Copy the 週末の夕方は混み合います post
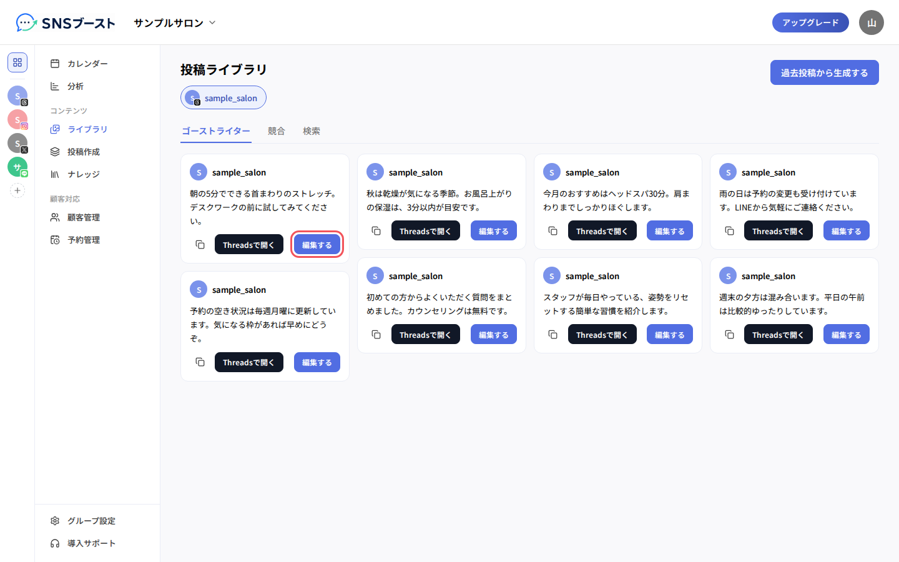The height and width of the screenshot is (562, 899). pyautogui.click(x=729, y=335)
